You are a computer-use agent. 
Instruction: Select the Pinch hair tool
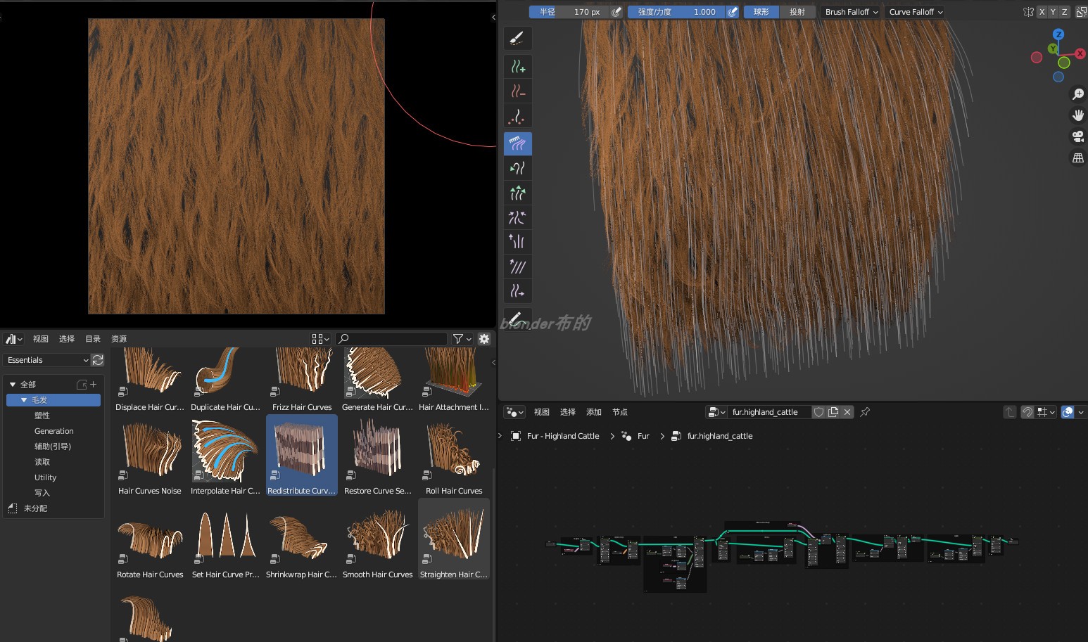(517, 217)
